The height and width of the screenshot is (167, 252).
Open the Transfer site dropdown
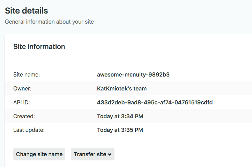pos(92,154)
